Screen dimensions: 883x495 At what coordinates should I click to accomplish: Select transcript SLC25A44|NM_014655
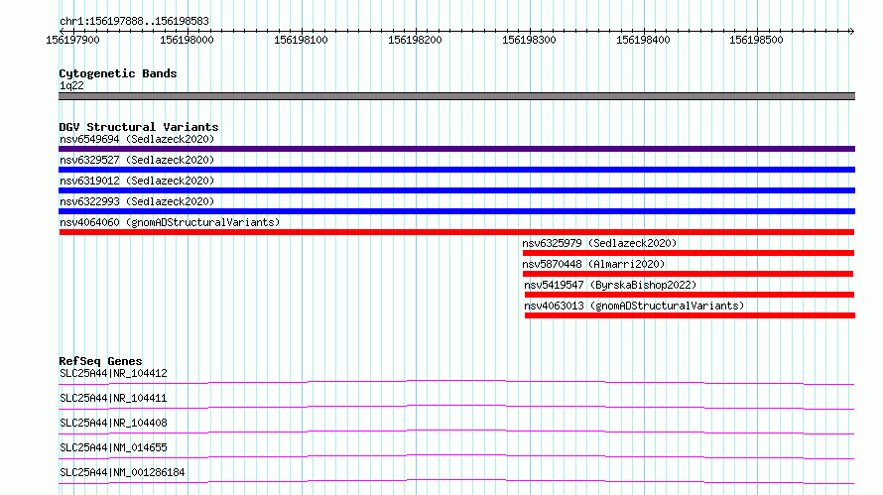pyautogui.click(x=113, y=447)
